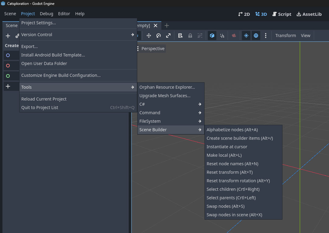Select Reset transform (Alt+T)

point(243,172)
